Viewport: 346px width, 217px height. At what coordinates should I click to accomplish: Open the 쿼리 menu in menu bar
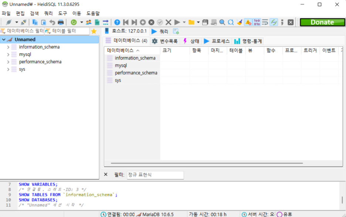tap(48, 13)
